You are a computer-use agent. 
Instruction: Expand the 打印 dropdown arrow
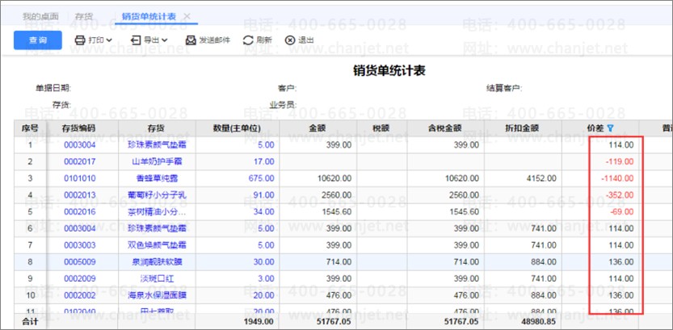(108, 40)
